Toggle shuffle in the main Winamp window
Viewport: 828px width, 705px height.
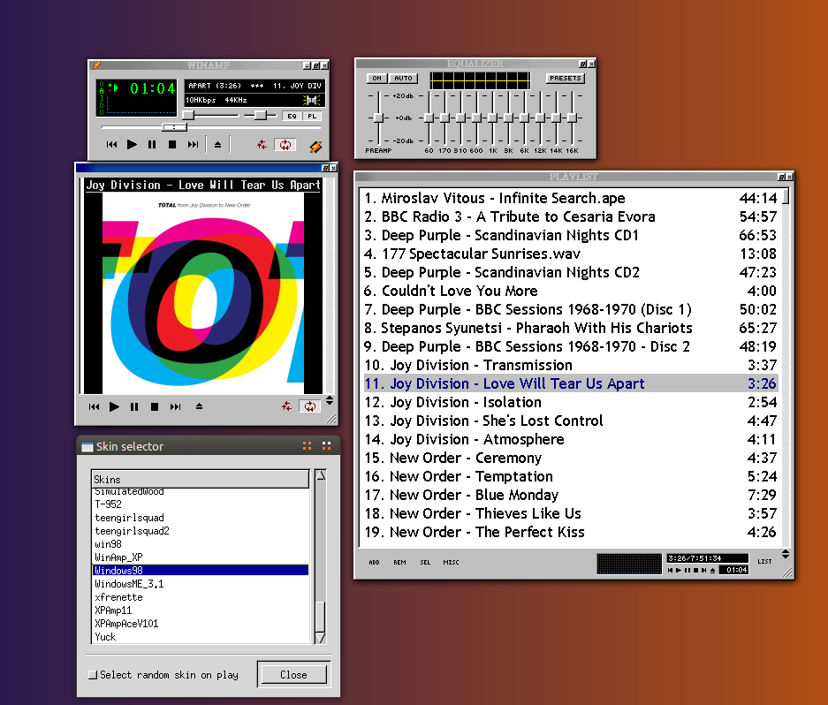click(262, 145)
